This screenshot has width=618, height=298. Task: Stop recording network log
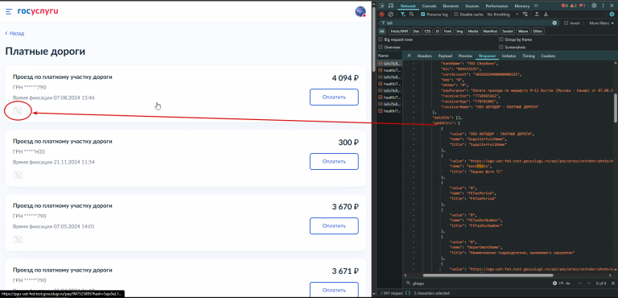[x=381, y=14]
